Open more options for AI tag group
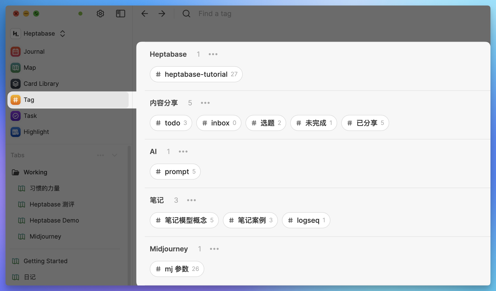 click(x=183, y=152)
